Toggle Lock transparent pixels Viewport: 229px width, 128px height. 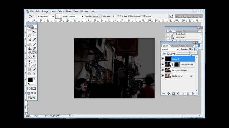(168, 54)
